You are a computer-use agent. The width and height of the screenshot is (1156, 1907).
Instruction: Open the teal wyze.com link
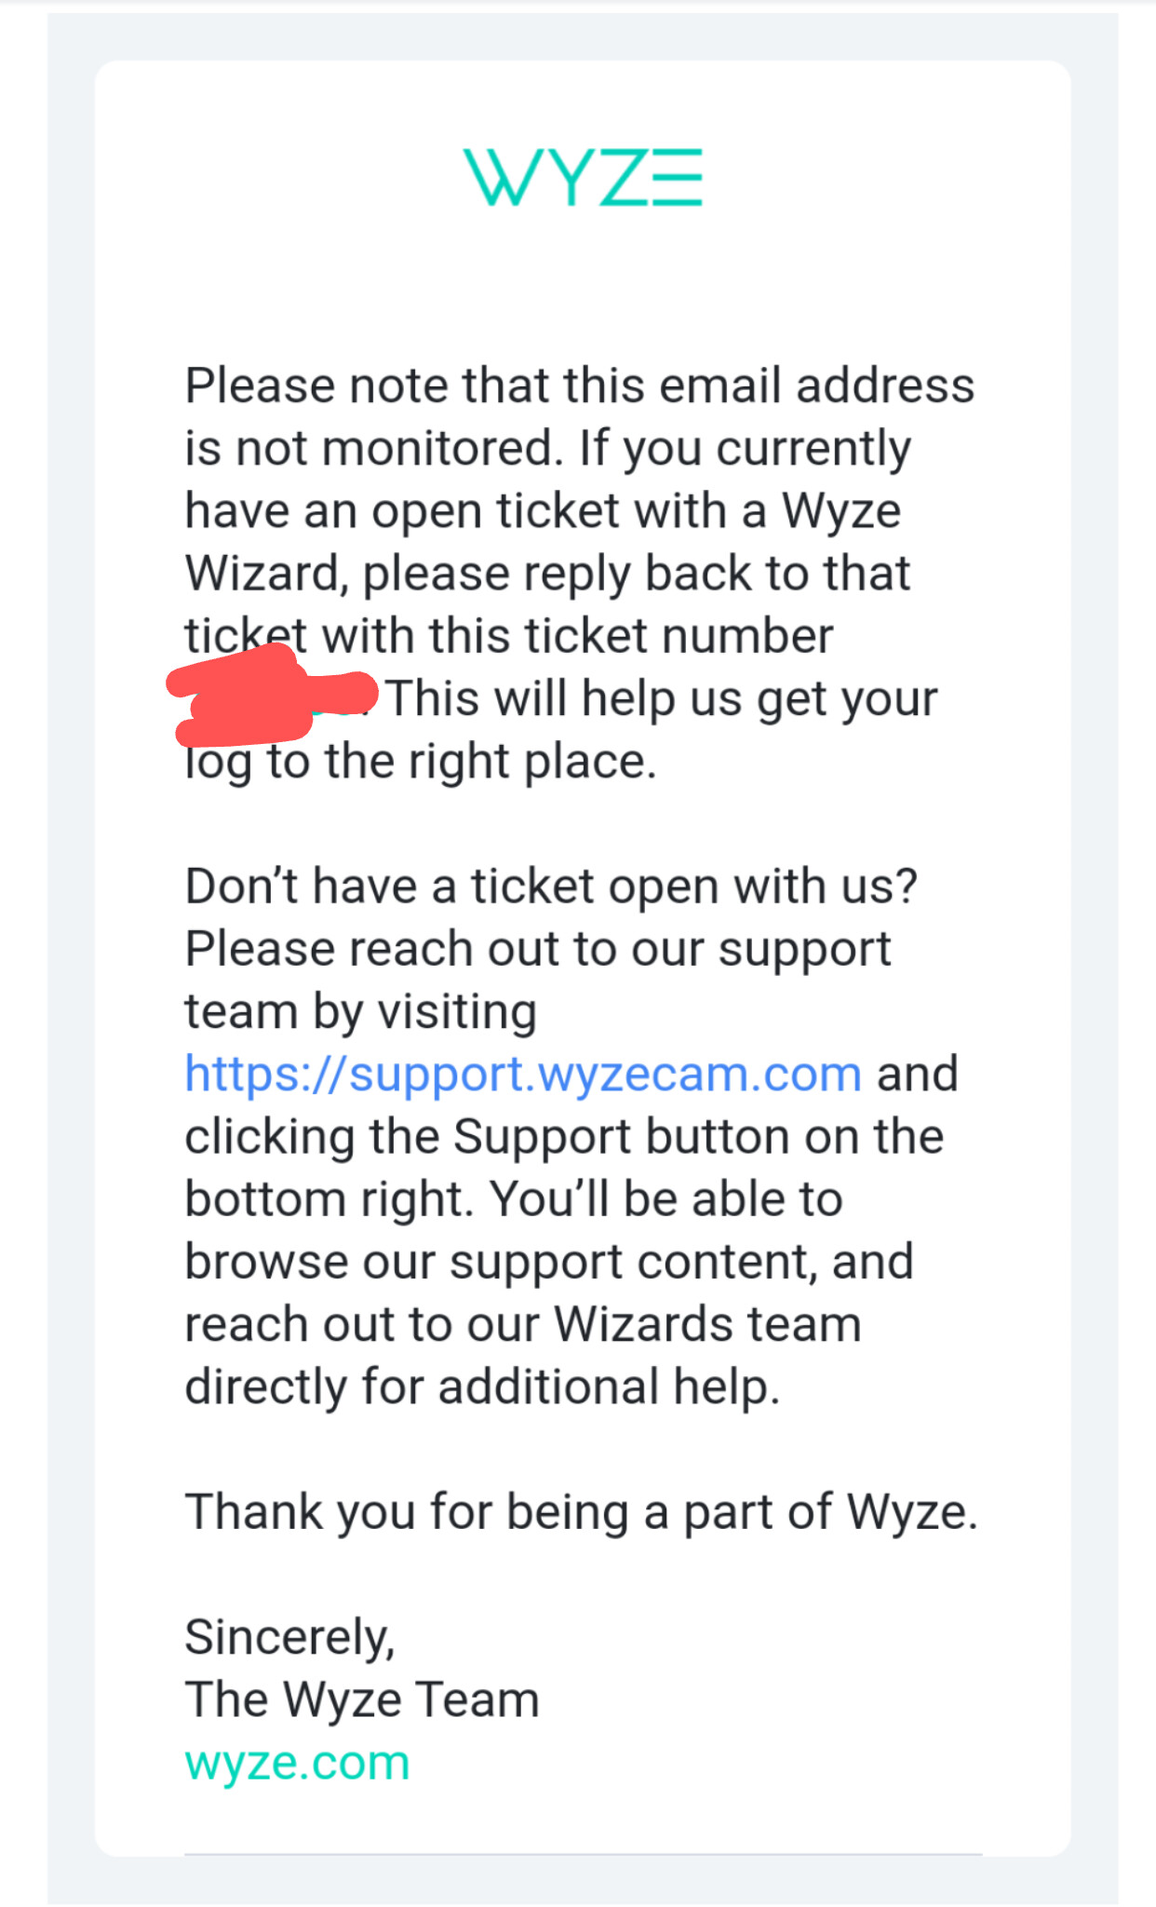(x=297, y=1763)
